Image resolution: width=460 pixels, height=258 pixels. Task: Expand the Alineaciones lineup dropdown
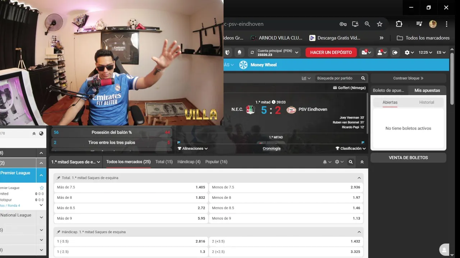[193, 148]
